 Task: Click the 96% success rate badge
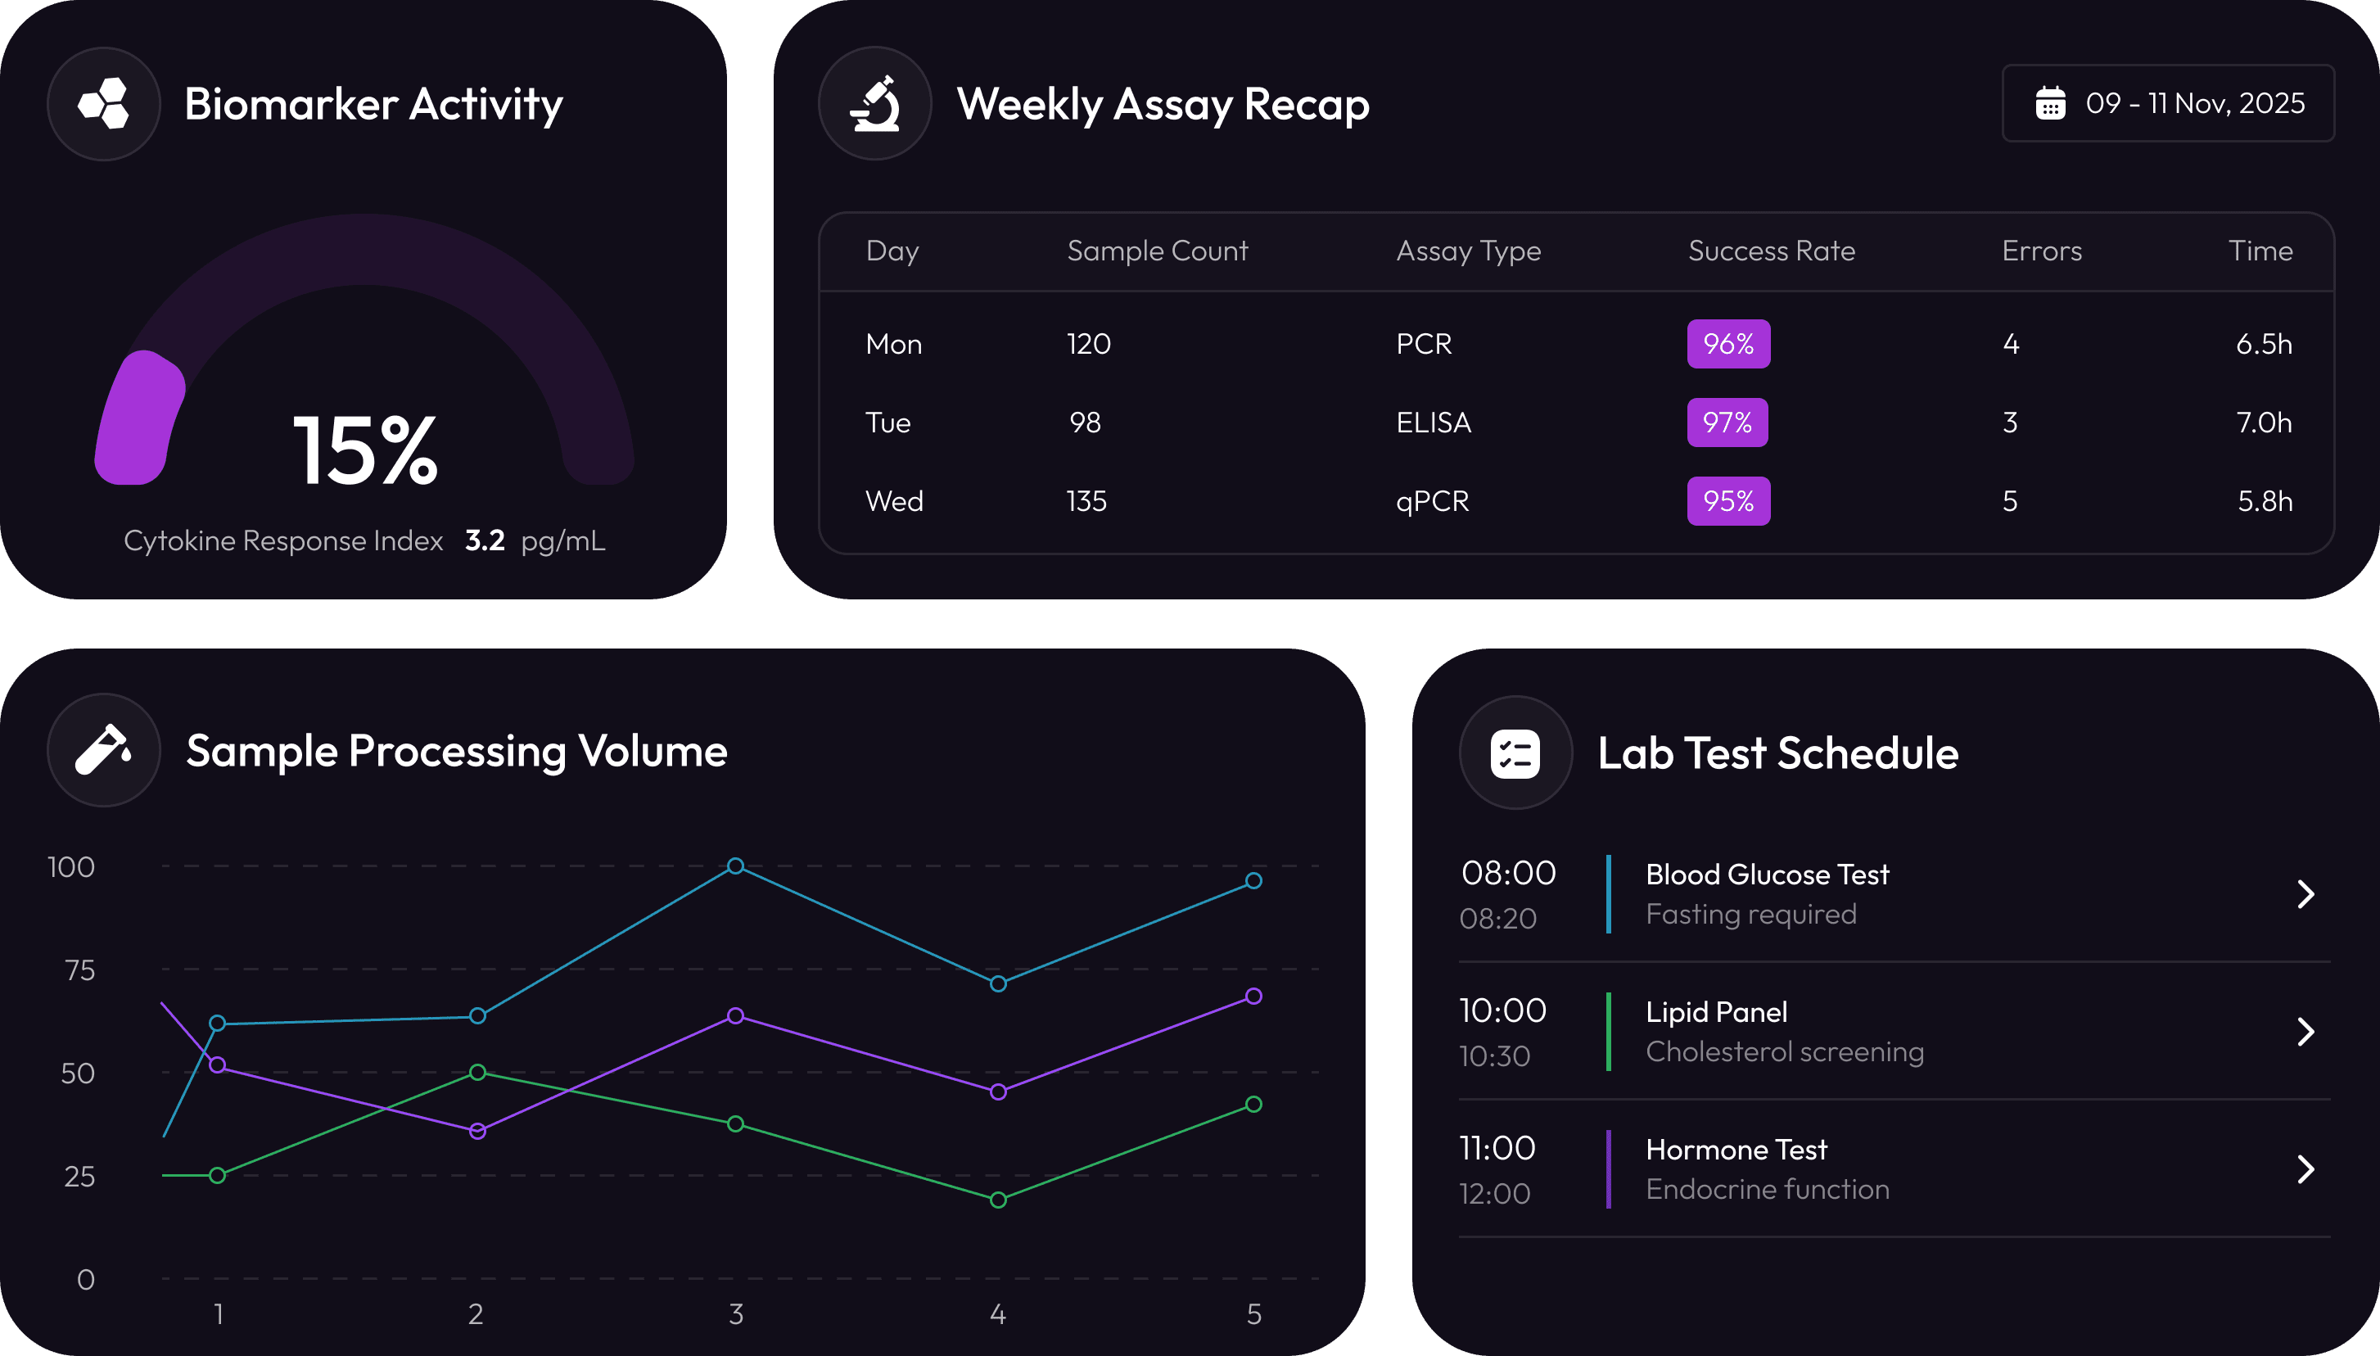point(1728,344)
